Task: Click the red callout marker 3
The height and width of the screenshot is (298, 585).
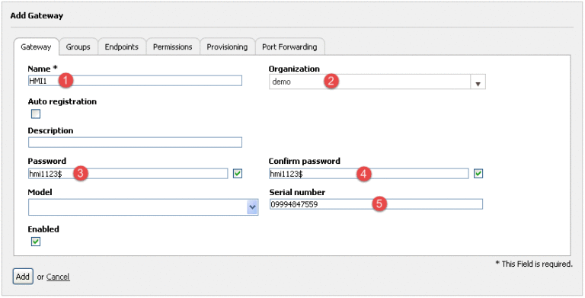Action: click(x=80, y=173)
